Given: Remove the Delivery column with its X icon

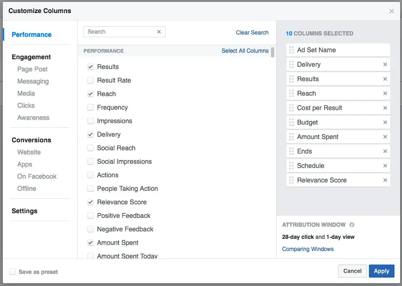Looking at the screenshot, I should (x=385, y=65).
